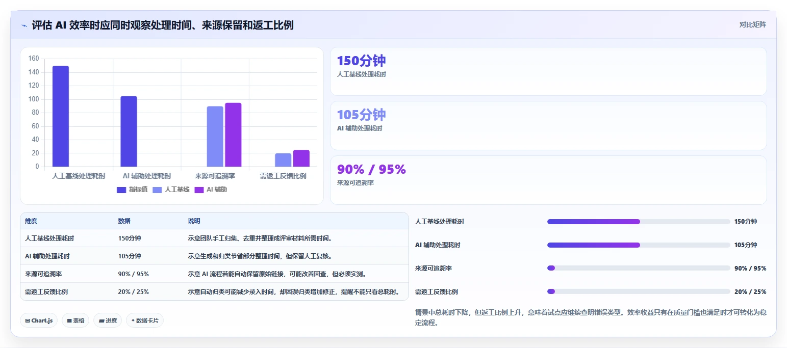
Task: Click the purple 来源可追溯率 bar at 95
Action: [233, 135]
